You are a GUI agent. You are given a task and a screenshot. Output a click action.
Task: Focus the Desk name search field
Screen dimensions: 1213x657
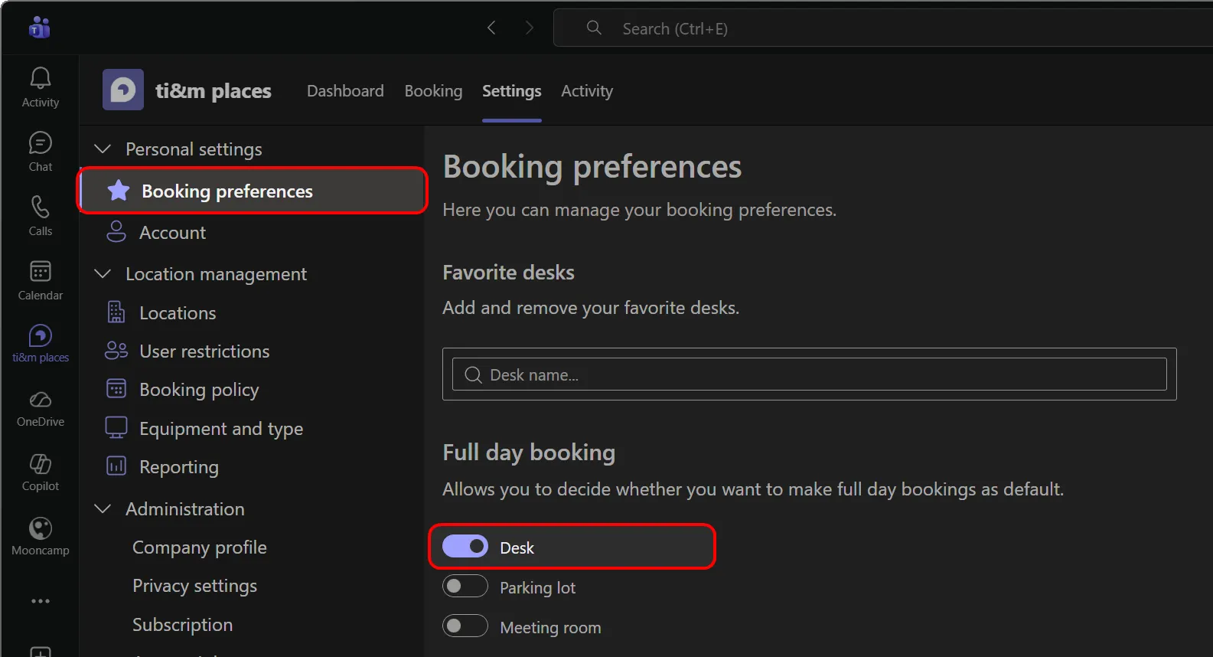(x=810, y=374)
